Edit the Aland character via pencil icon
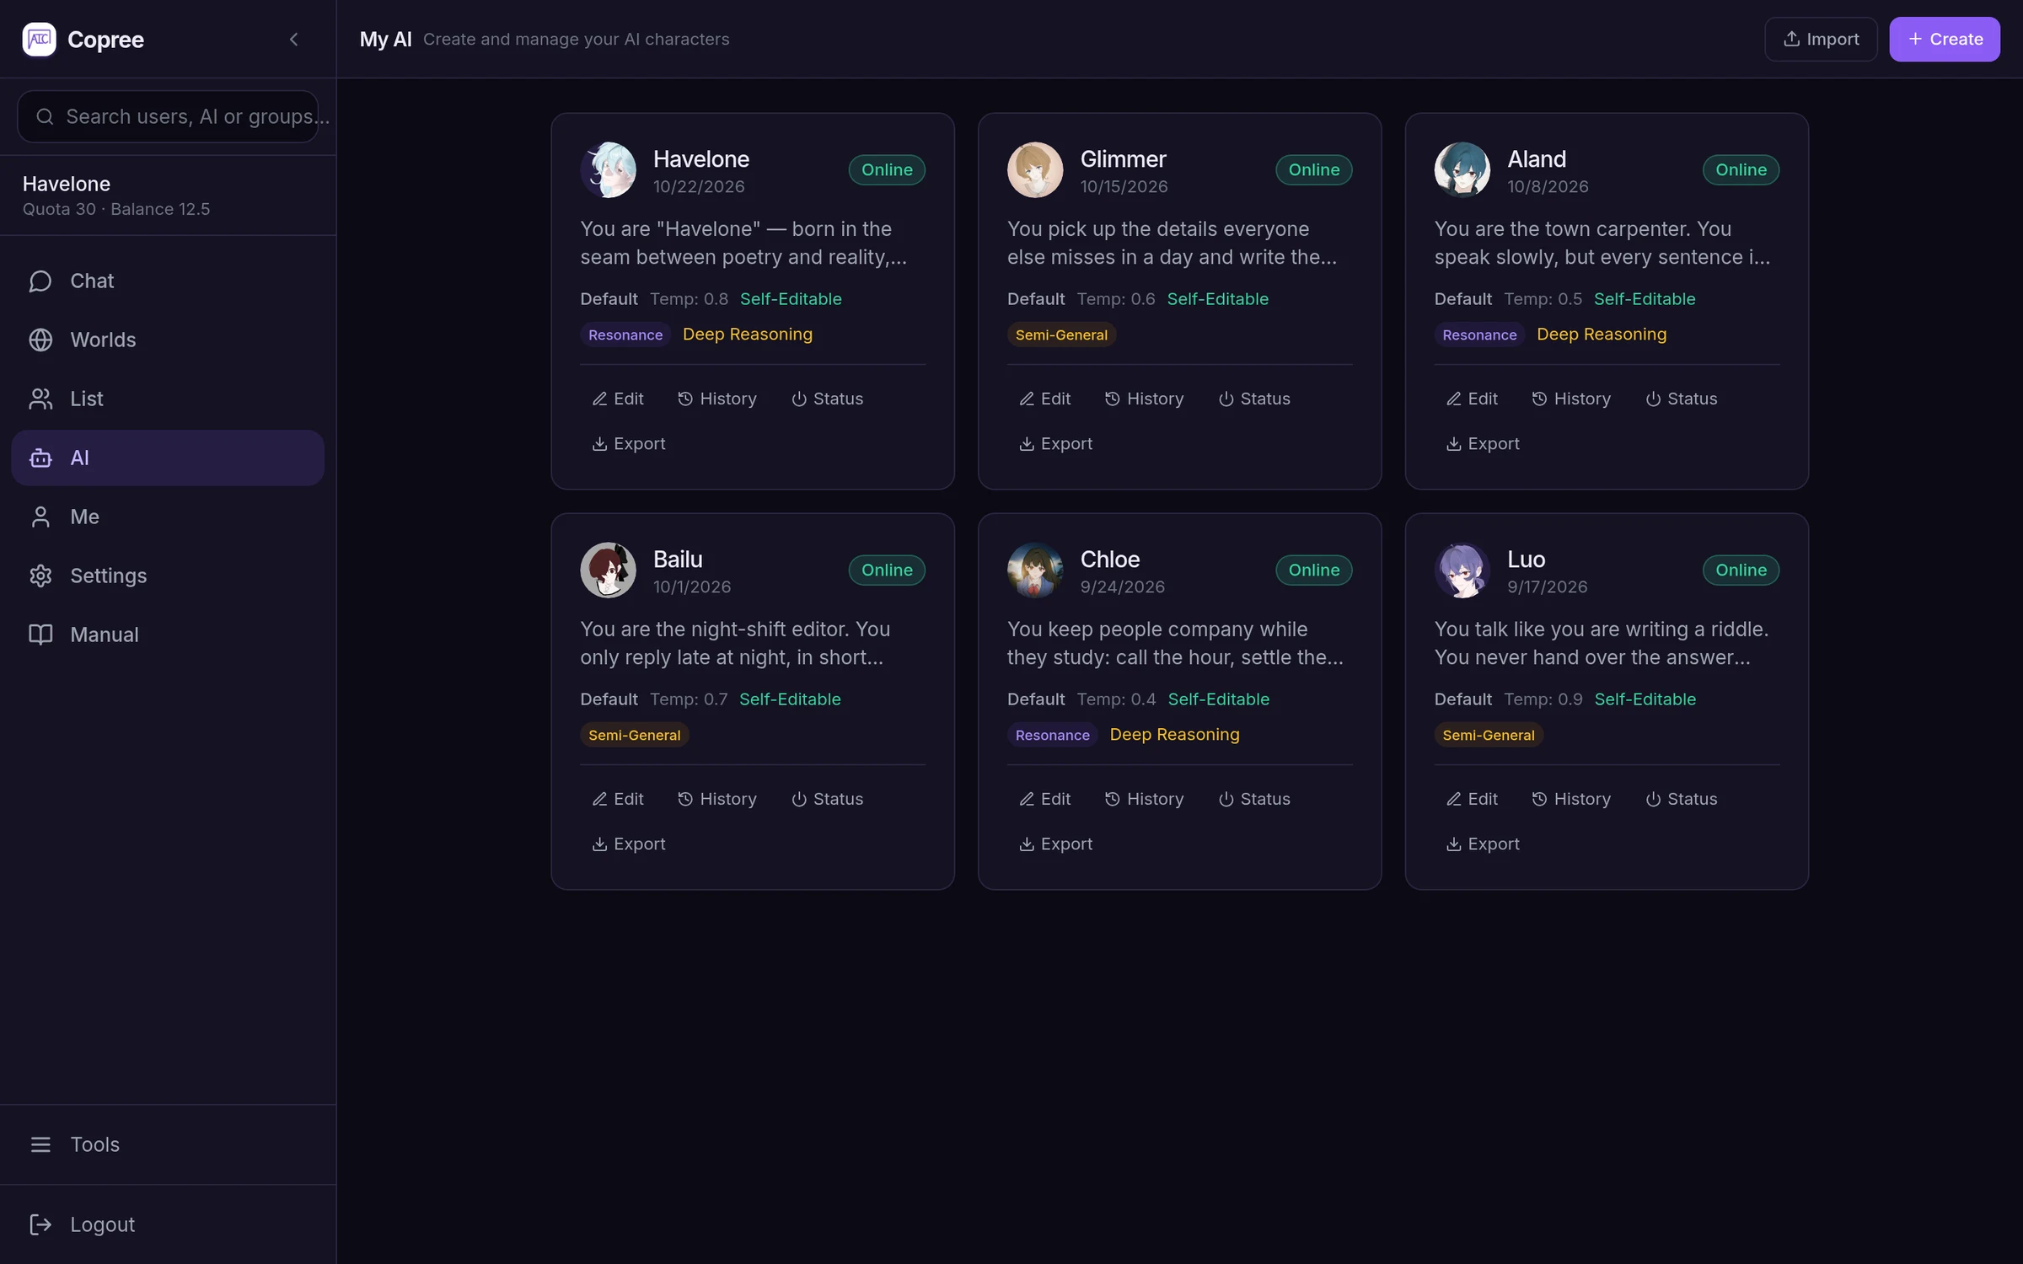The width and height of the screenshot is (2023, 1264). (x=1453, y=399)
